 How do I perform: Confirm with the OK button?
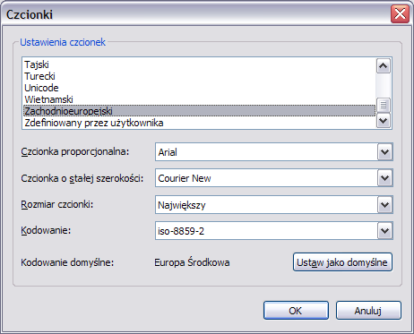tap(296, 311)
